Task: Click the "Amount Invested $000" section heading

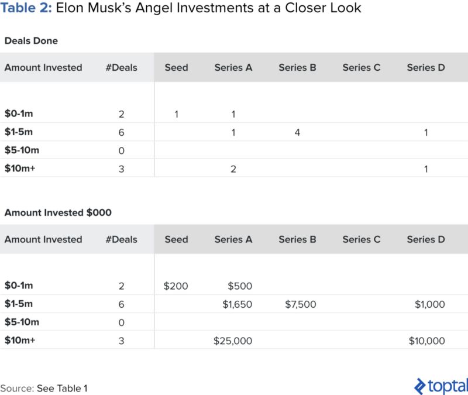Action: click(x=57, y=212)
